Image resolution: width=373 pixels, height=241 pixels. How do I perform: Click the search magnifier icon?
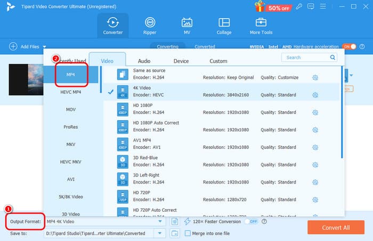(x=333, y=57)
